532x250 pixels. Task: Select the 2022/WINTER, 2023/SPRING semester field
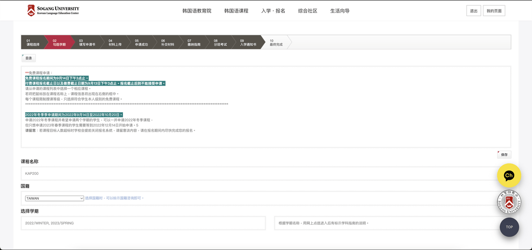click(143, 223)
